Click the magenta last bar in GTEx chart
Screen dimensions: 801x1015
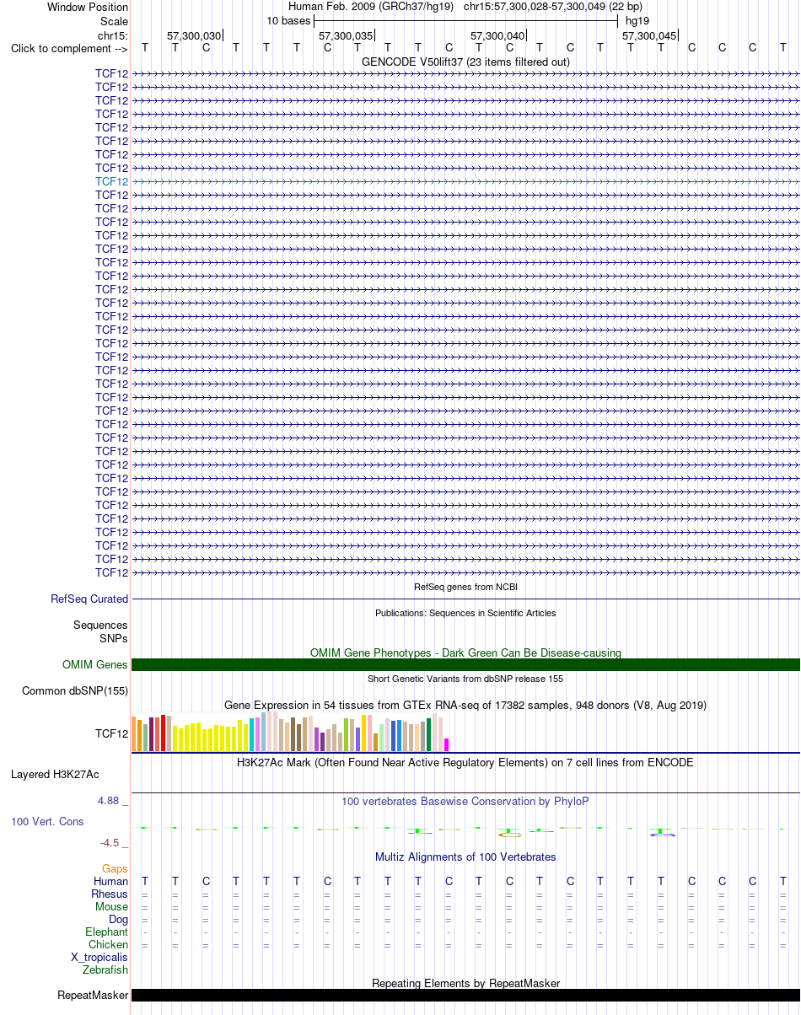[x=447, y=744]
